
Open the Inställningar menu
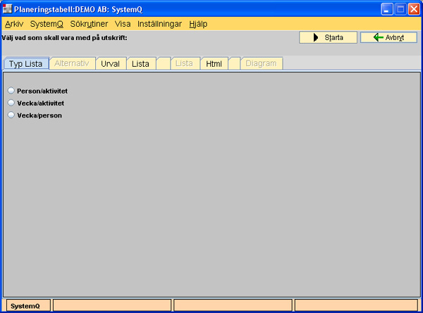160,24
